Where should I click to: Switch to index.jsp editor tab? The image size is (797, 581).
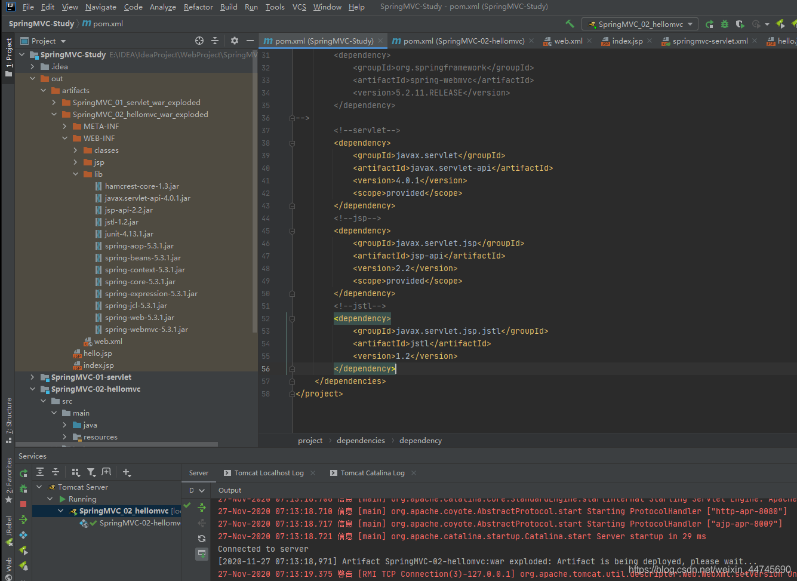[x=627, y=41]
